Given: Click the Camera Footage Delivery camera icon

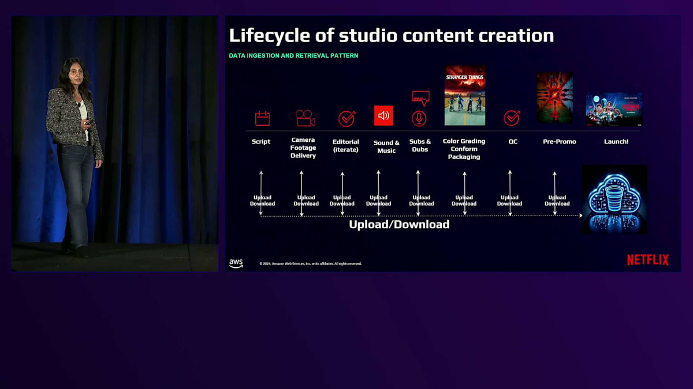Looking at the screenshot, I should pyautogui.click(x=305, y=118).
